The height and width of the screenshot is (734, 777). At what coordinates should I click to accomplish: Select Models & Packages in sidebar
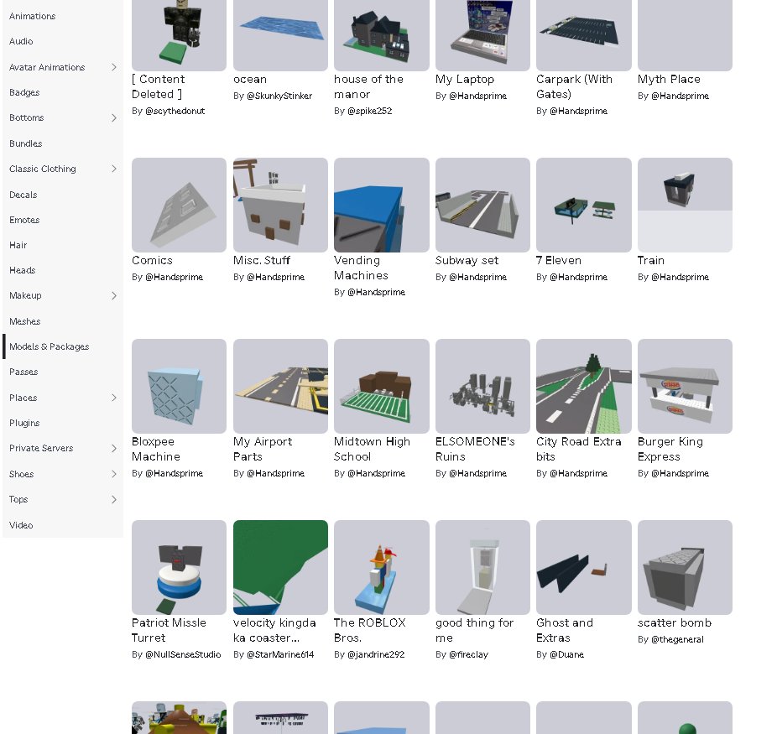49,346
